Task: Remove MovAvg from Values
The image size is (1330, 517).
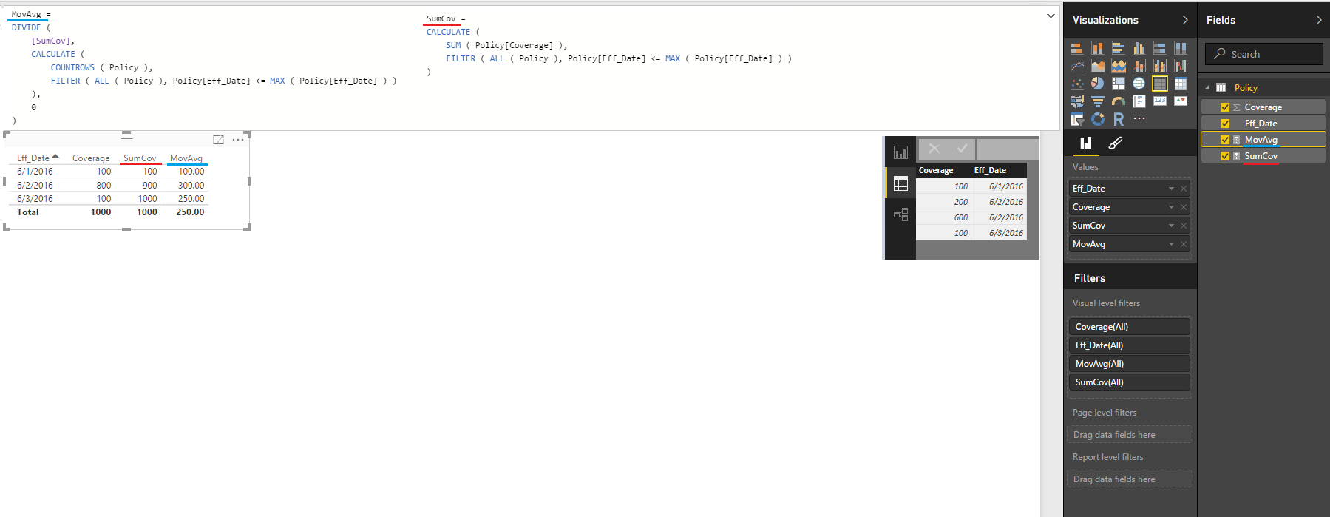Action: pyautogui.click(x=1183, y=244)
